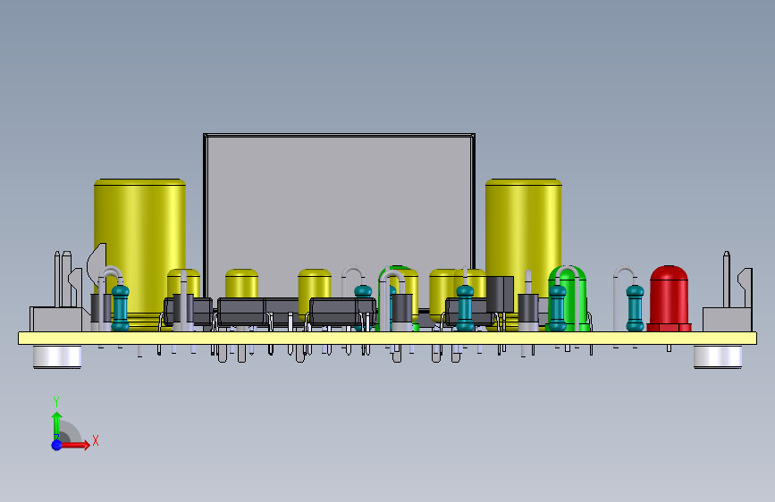Click the green Y axis arrow of the triad
The height and width of the screenshot is (502, 775).
tap(57, 425)
